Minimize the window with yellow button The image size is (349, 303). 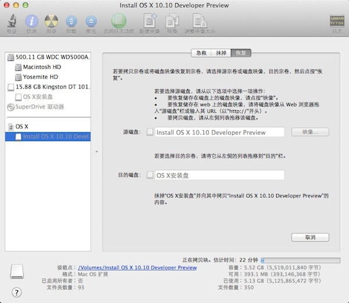point(16,5)
